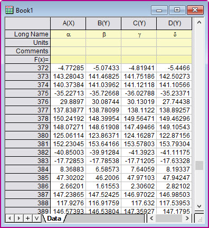Go to first sheet tab arrow
This screenshot has width=209, height=228.
pos(10,218)
